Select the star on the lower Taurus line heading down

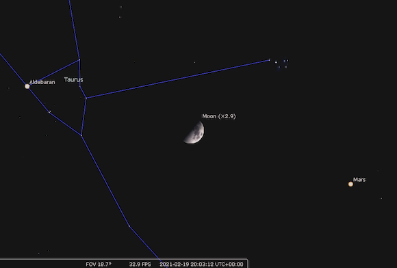[x=129, y=226]
